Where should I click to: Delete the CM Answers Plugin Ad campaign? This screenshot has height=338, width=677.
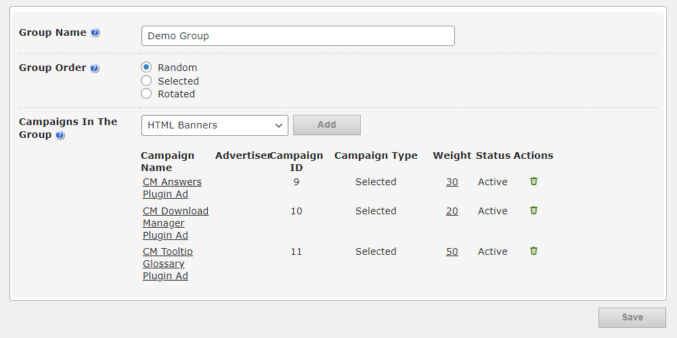point(533,181)
